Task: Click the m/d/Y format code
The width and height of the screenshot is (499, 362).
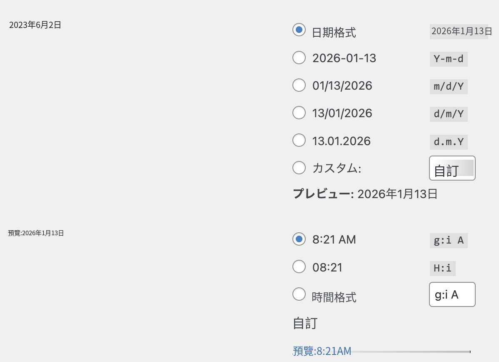Action: (x=449, y=86)
